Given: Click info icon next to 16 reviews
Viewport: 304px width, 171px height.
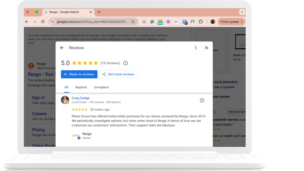Looking at the screenshot, I should 126,63.
